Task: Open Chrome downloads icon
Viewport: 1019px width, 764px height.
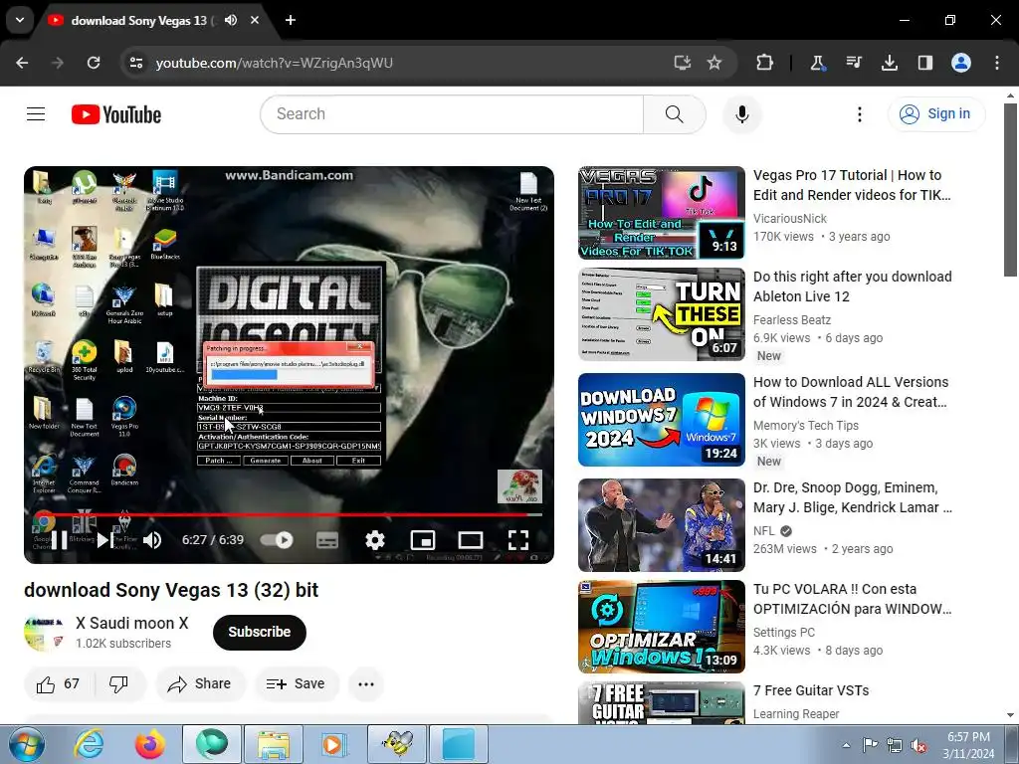Action: (889, 63)
